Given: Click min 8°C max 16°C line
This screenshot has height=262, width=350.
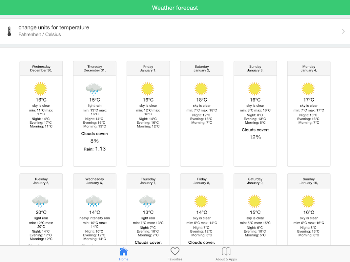Looking at the screenshot, I should [255, 110].
